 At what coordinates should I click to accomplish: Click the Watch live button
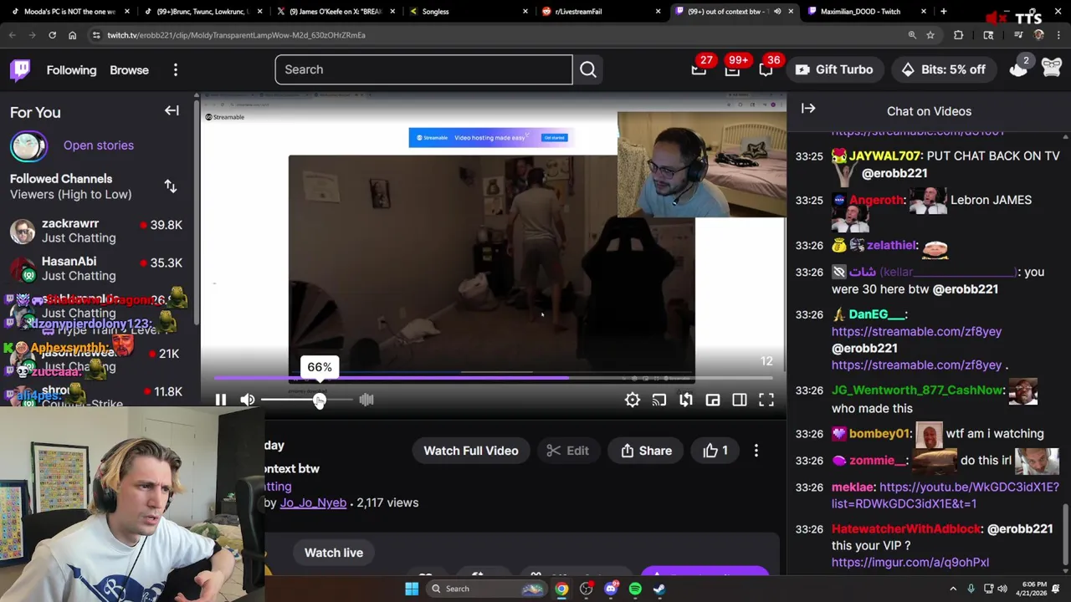tap(334, 553)
